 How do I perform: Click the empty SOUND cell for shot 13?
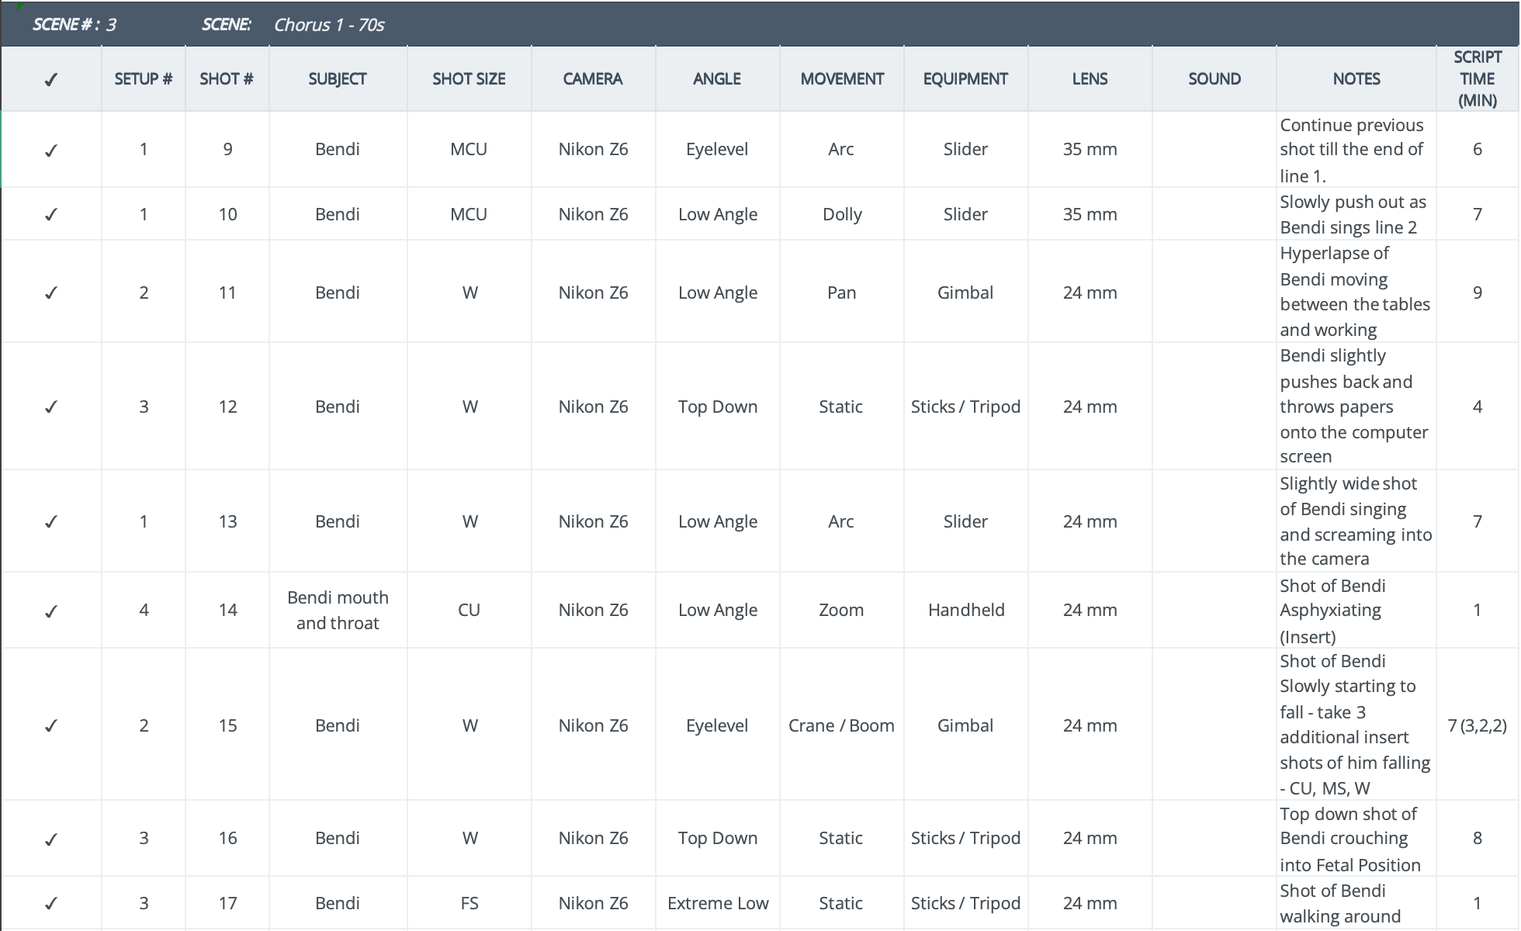click(x=1214, y=521)
